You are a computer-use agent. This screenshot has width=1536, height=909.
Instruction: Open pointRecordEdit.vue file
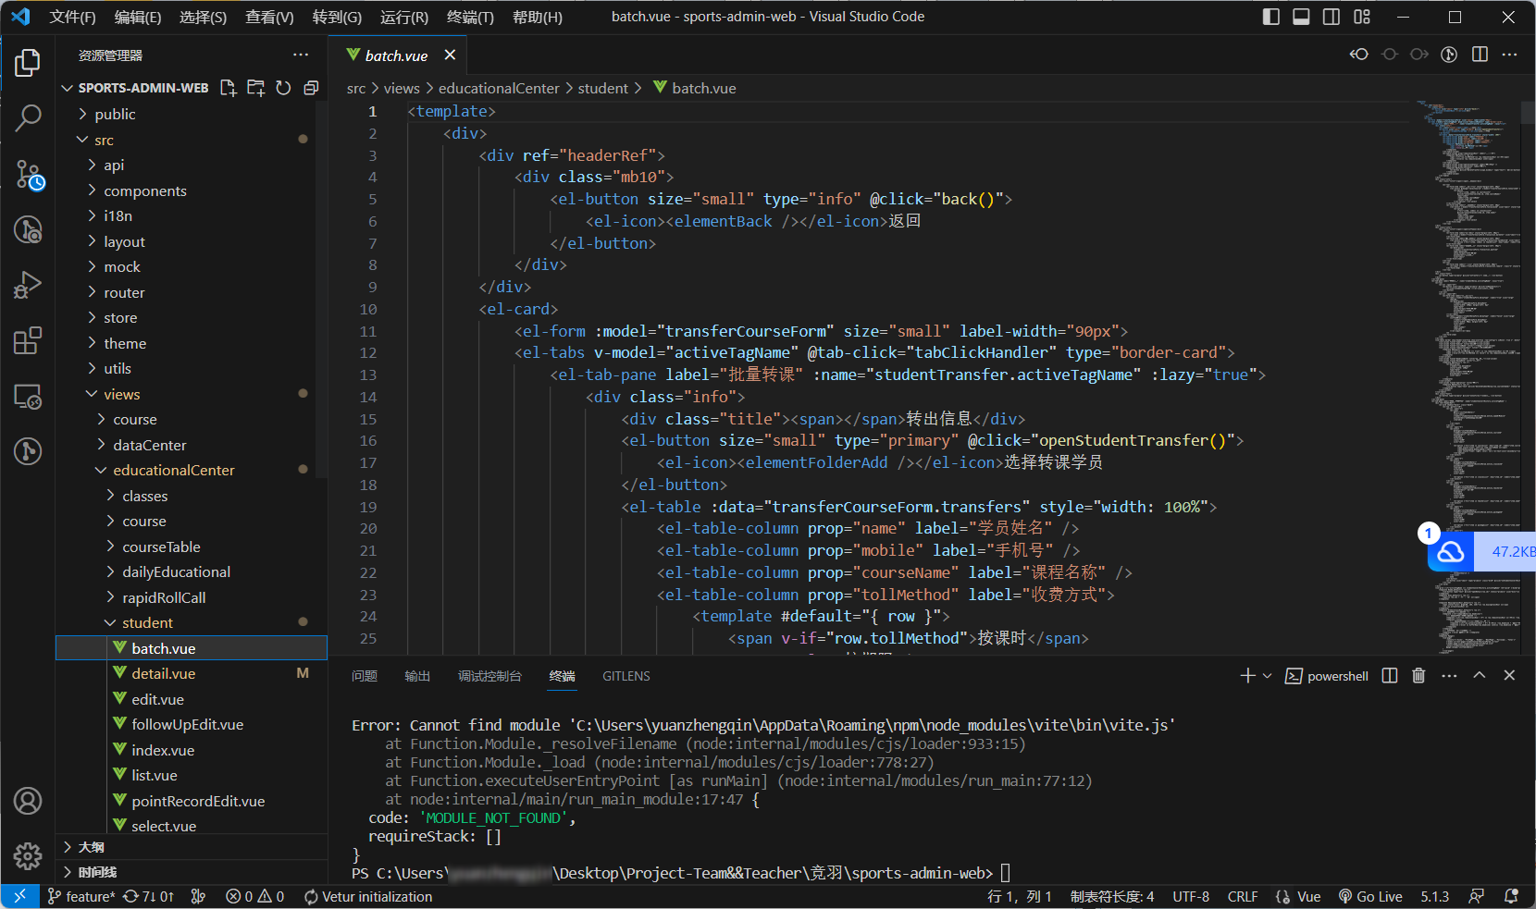click(192, 801)
